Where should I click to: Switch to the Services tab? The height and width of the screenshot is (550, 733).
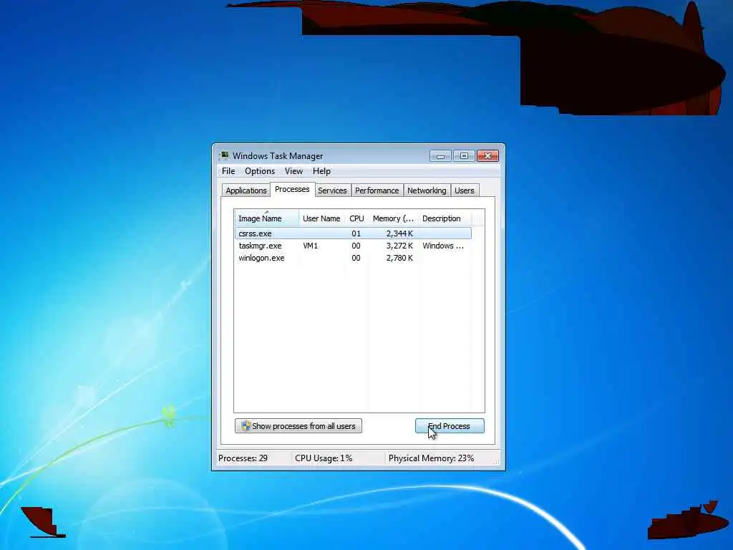(332, 190)
